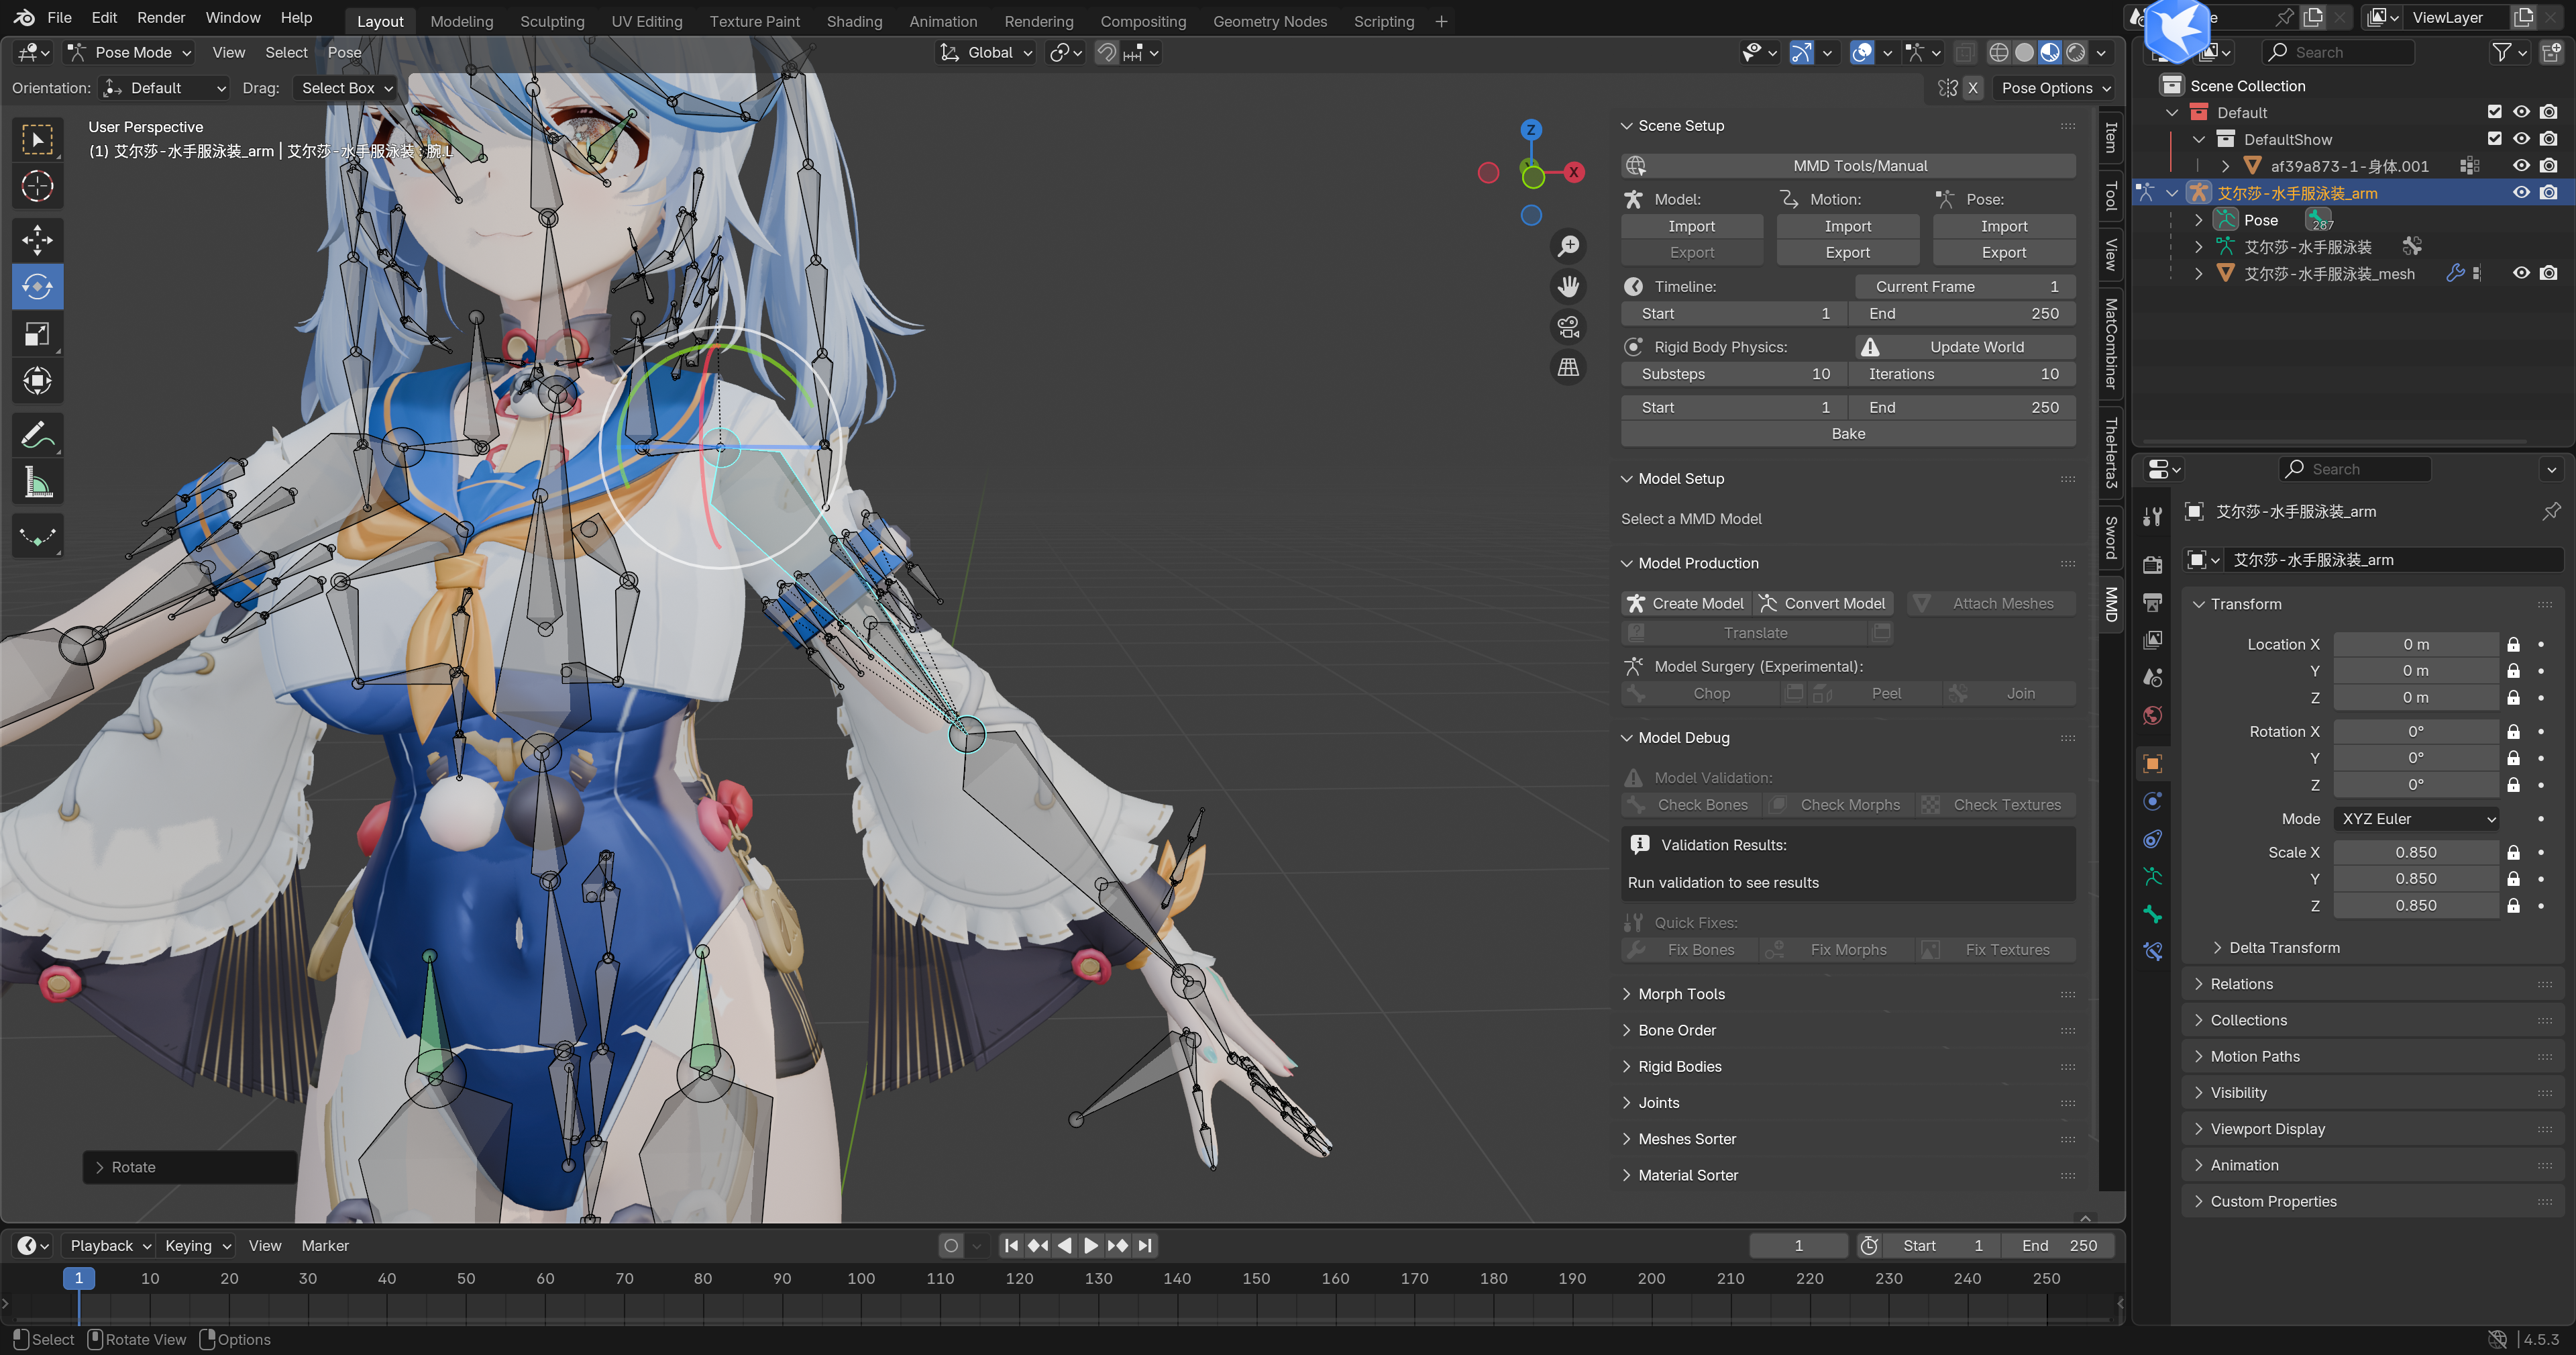
Task: Uncheck the DefaultShow collection checkbox
Action: tap(2494, 139)
